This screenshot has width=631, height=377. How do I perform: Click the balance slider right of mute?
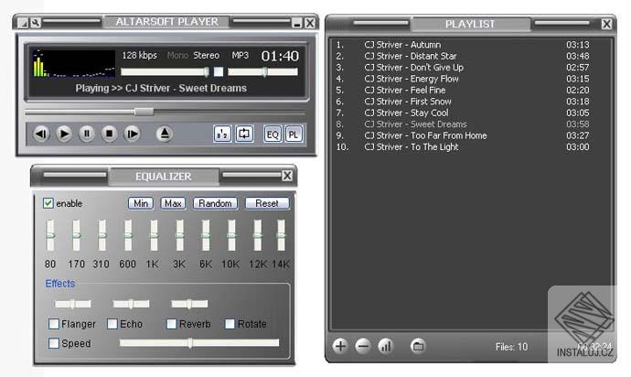262,71
